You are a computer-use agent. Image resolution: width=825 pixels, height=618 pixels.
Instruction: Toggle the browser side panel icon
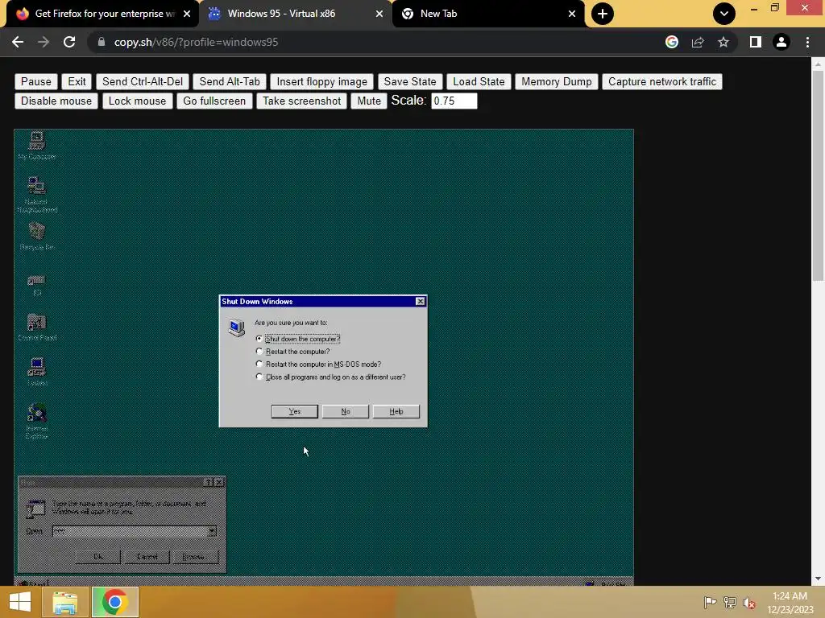pyautogui.click(x=756, y=42)
